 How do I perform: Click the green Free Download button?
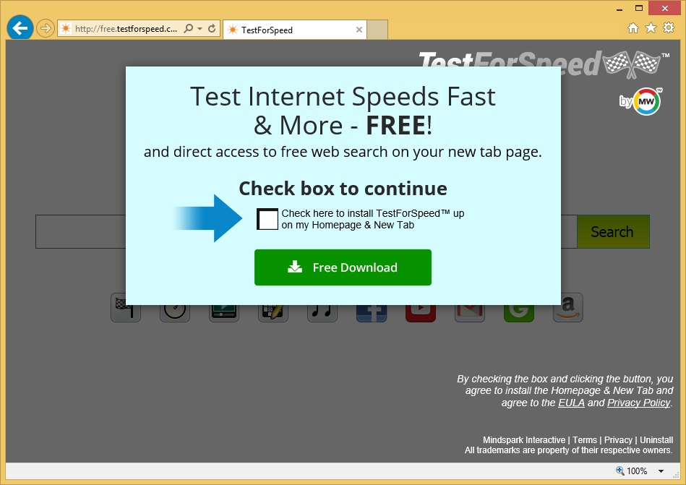click(343, 267)
